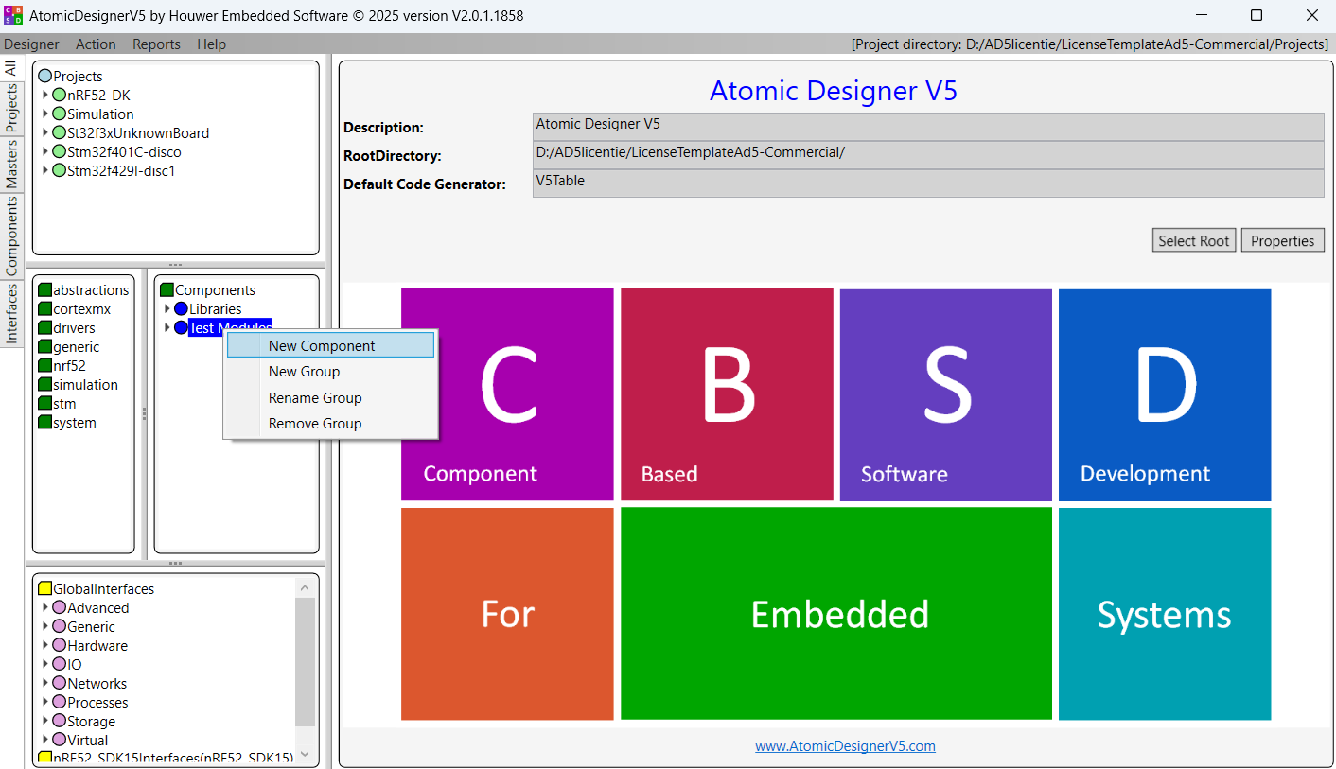The height and width of the screenshot is (769, 1336).
Task: Click the yellow GlobalInterfaces folder icon
Action: click(x=44, y=589)
